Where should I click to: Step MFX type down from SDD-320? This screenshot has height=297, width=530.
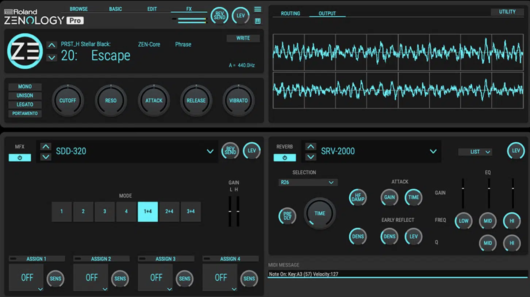(46, 157)
